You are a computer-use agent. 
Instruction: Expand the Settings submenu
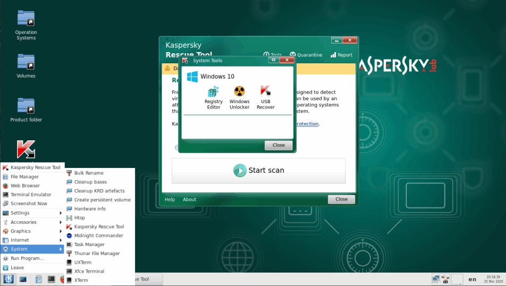(x=32, y=213)
